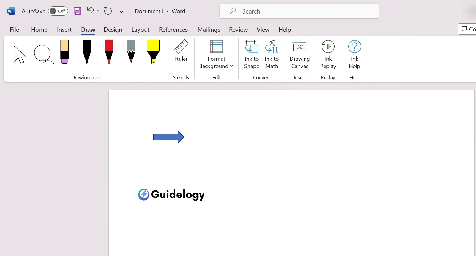
Task: Switch to the Review tab
Action: (x=238, y=30)
